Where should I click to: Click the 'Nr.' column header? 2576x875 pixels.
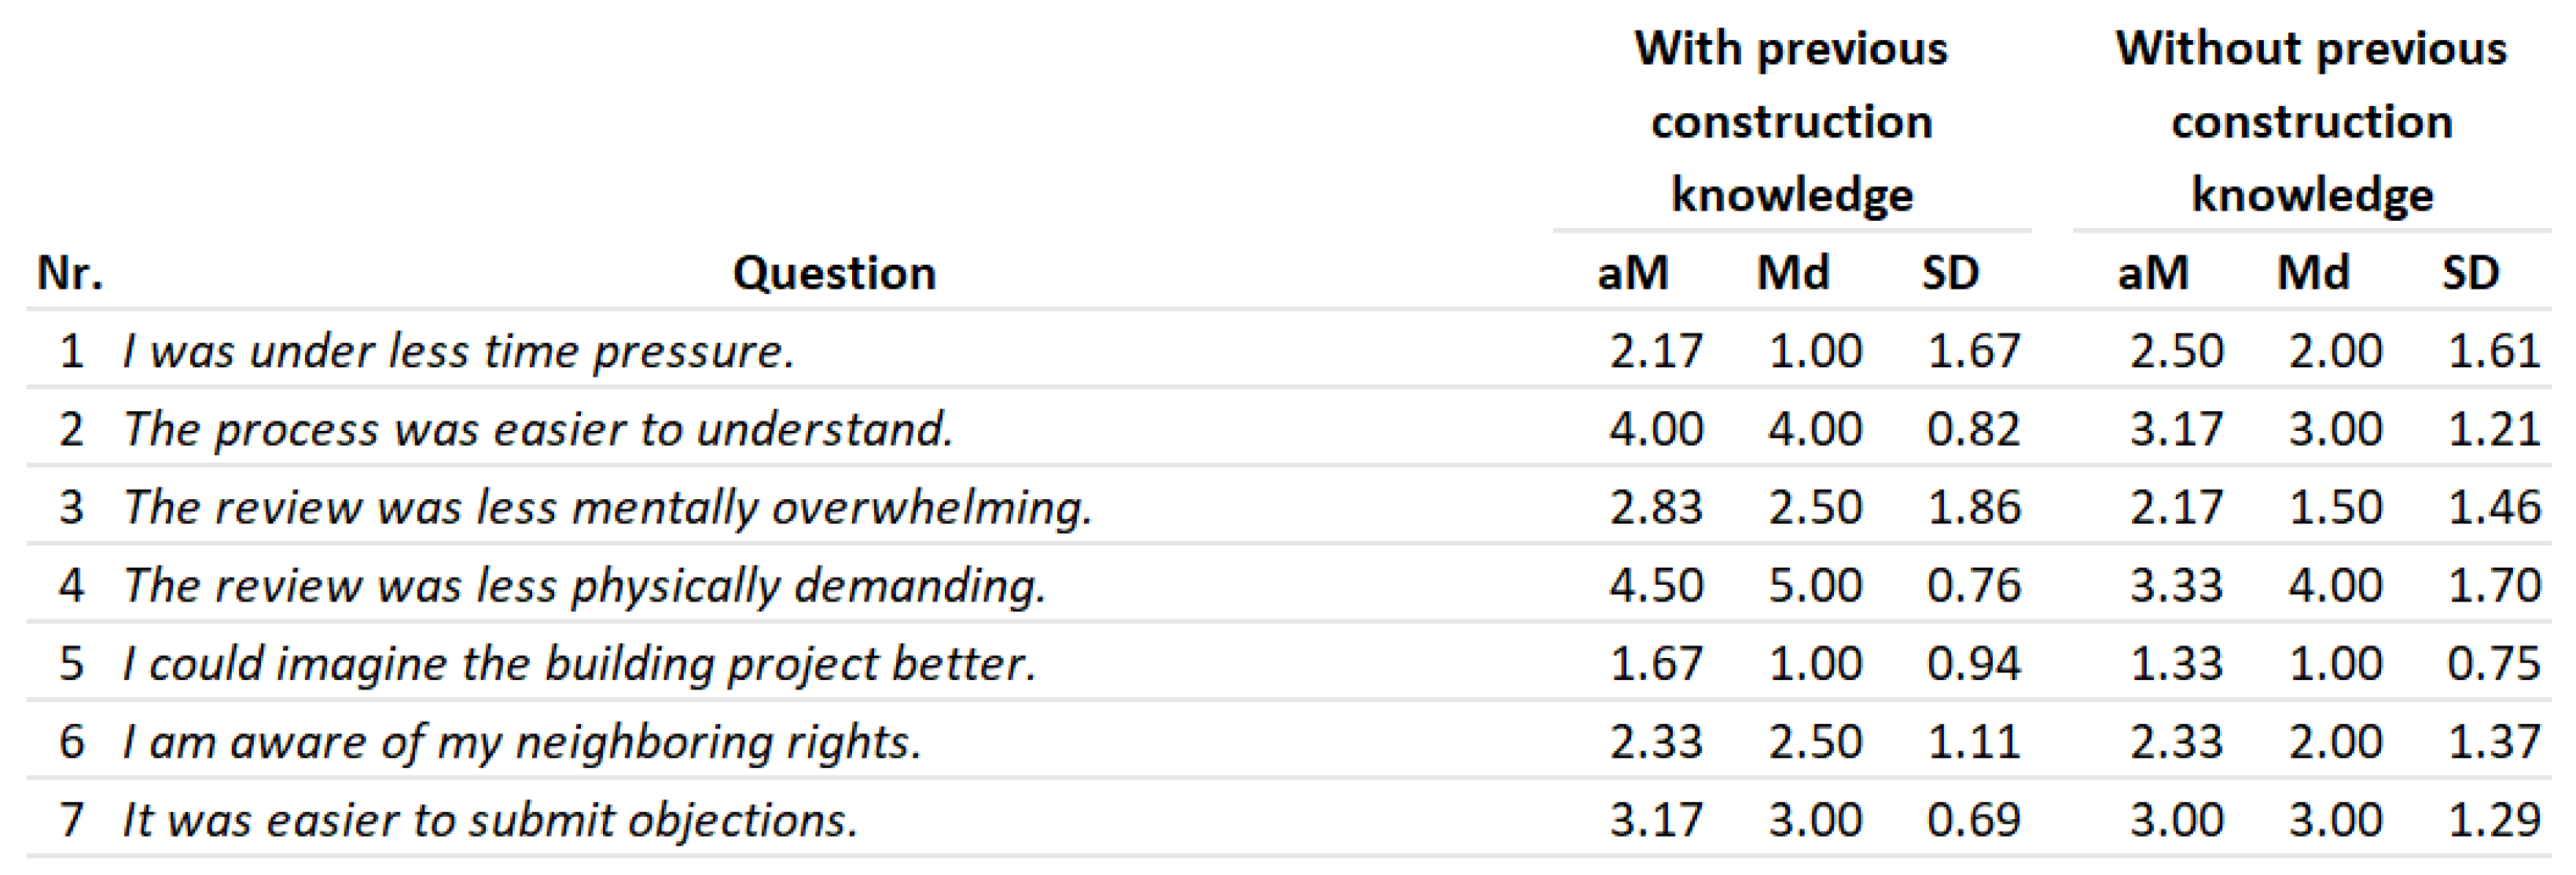tap(70, 273)
